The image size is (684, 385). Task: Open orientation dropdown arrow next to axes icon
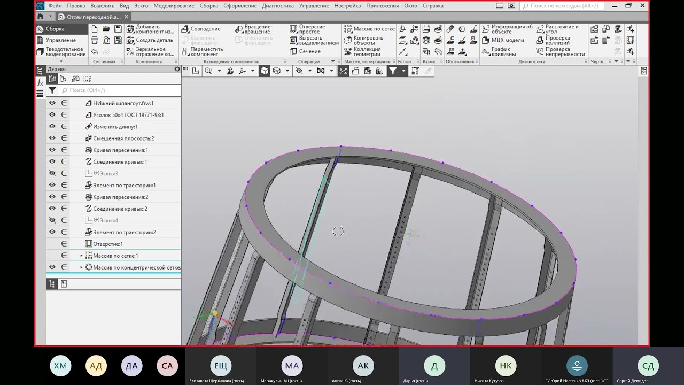pos(253,71)
